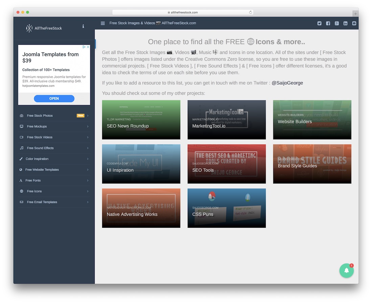Image resolution: width=372 pixels, height=303 pixels.
Task: Click the brush icon beside Color Inspiration
Action: [21, 159]
